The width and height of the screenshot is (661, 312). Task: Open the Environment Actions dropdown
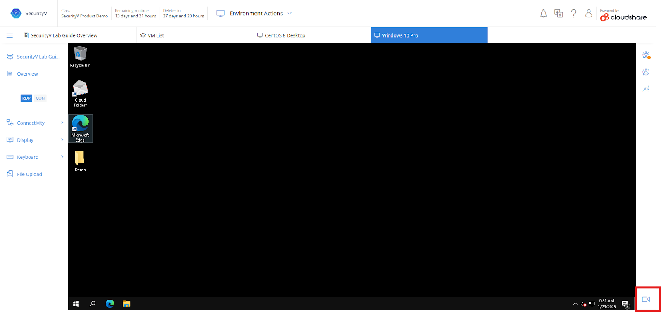click(255, 14)
